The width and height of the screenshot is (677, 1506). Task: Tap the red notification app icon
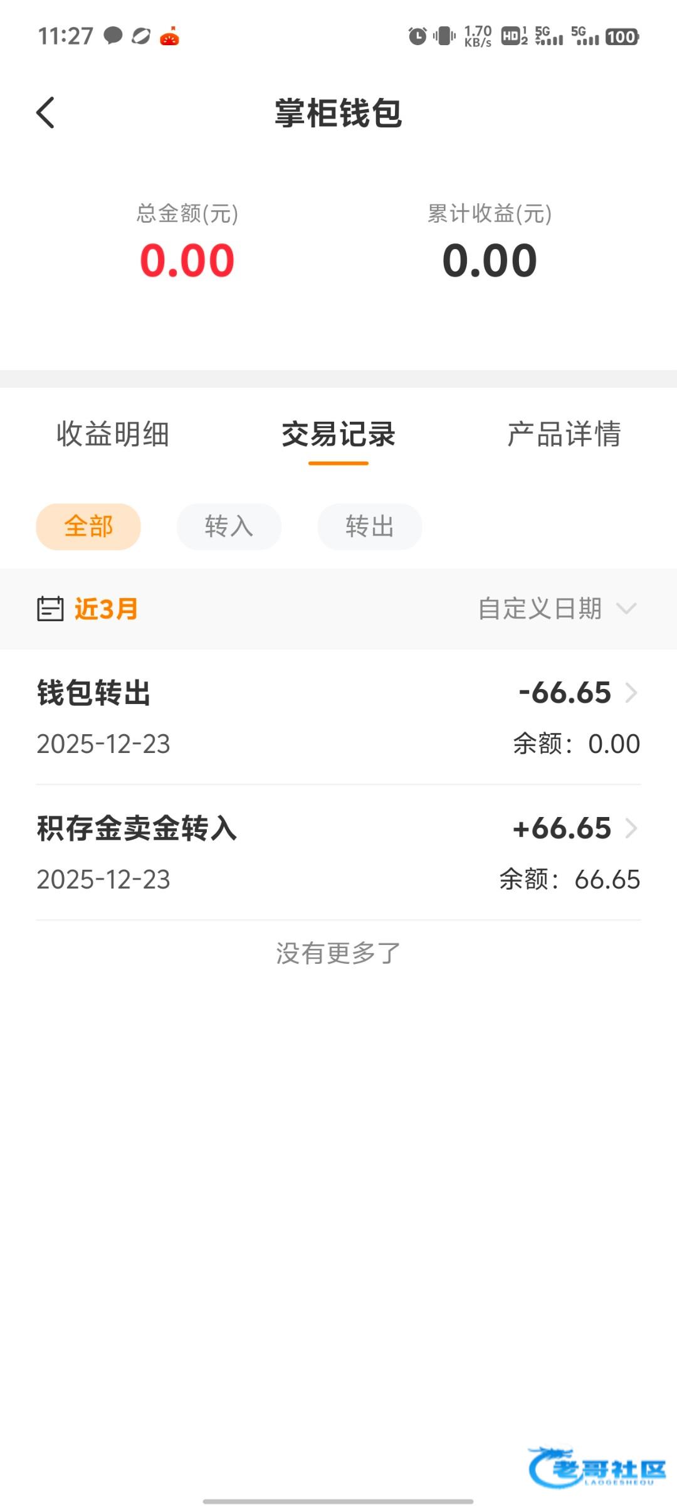[x=169, y=36]
